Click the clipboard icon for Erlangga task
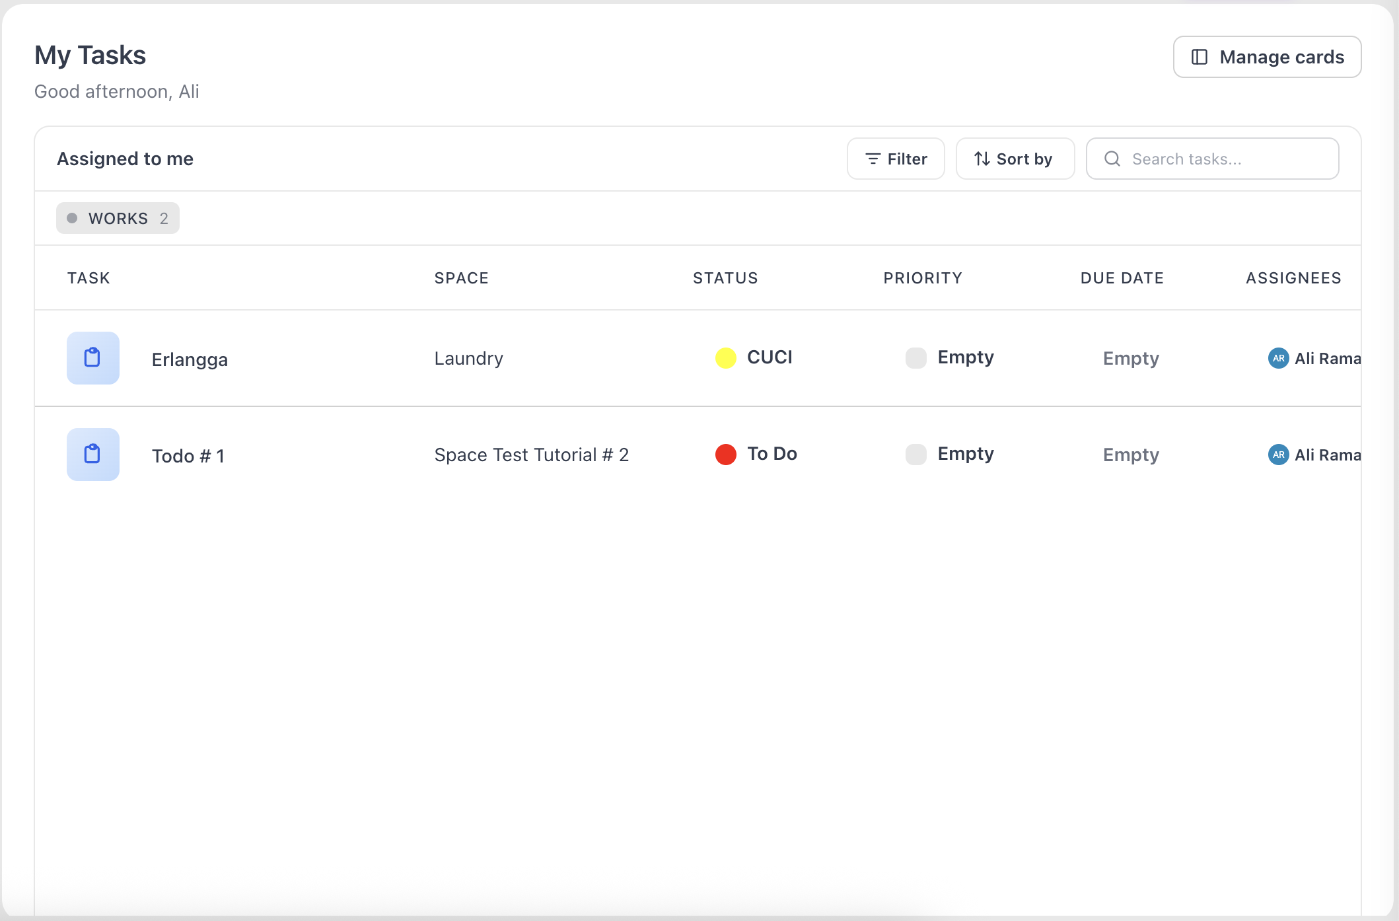Viewport: 1399px width, 921px height. [92, 358]
